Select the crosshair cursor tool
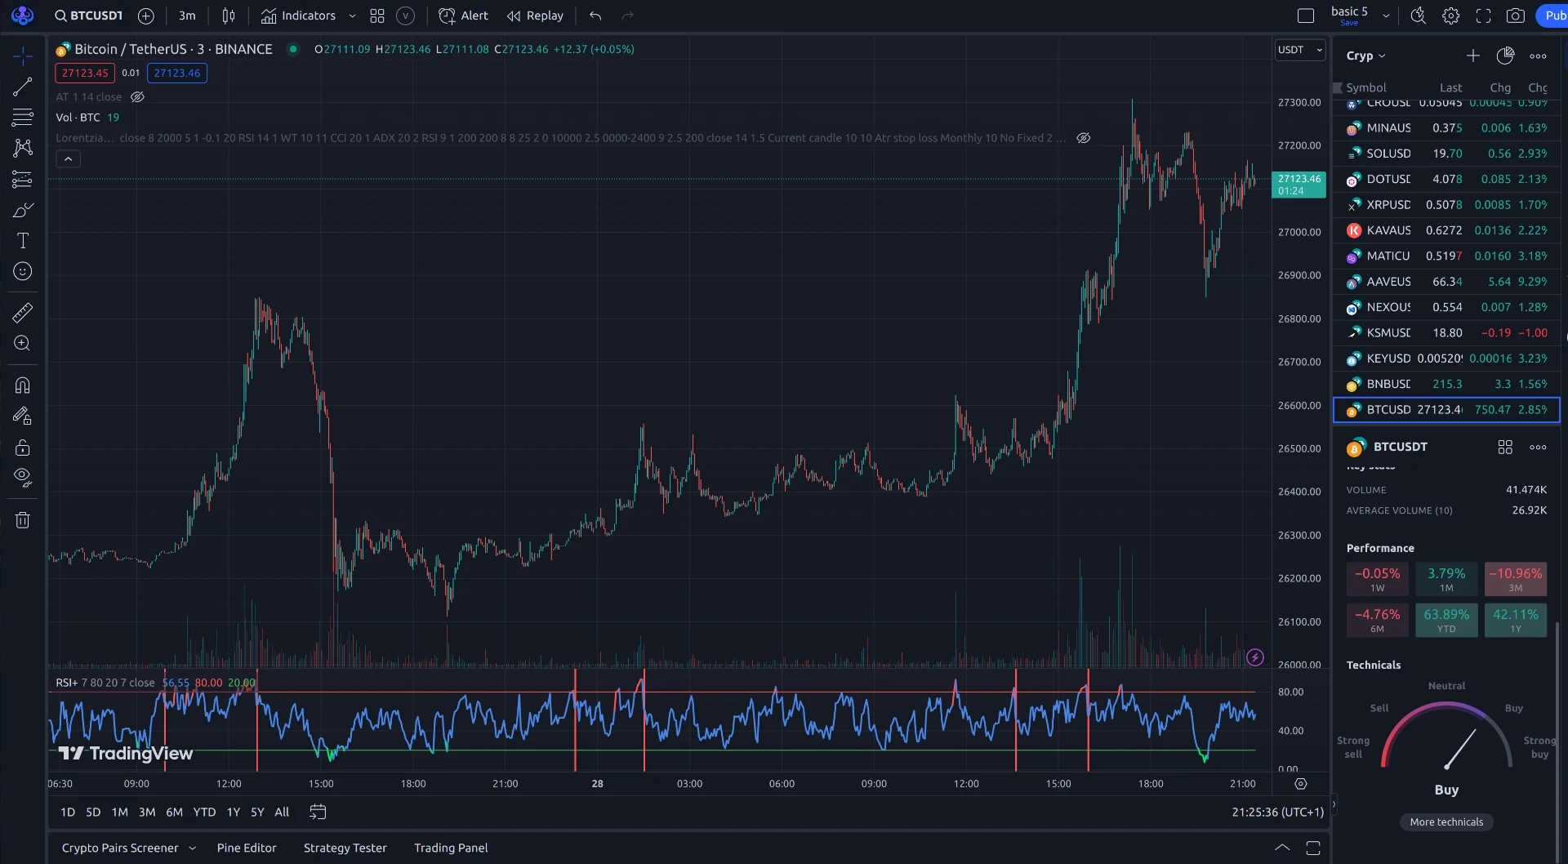 [x=23, y=56]
